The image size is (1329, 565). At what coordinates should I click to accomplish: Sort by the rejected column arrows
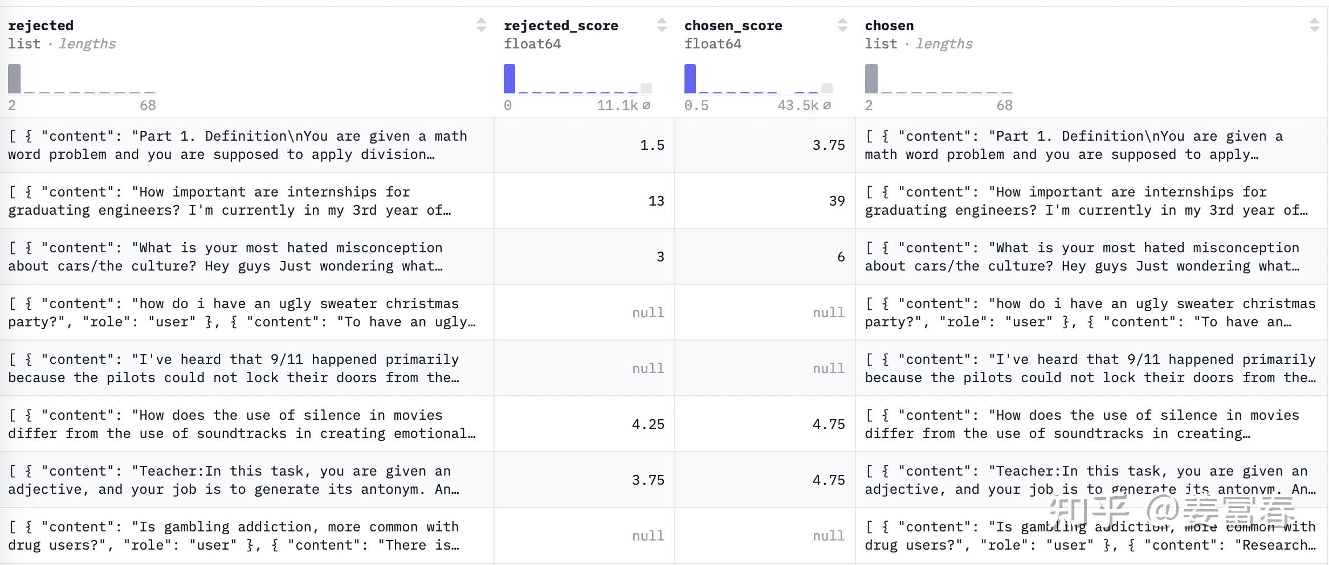481,25
